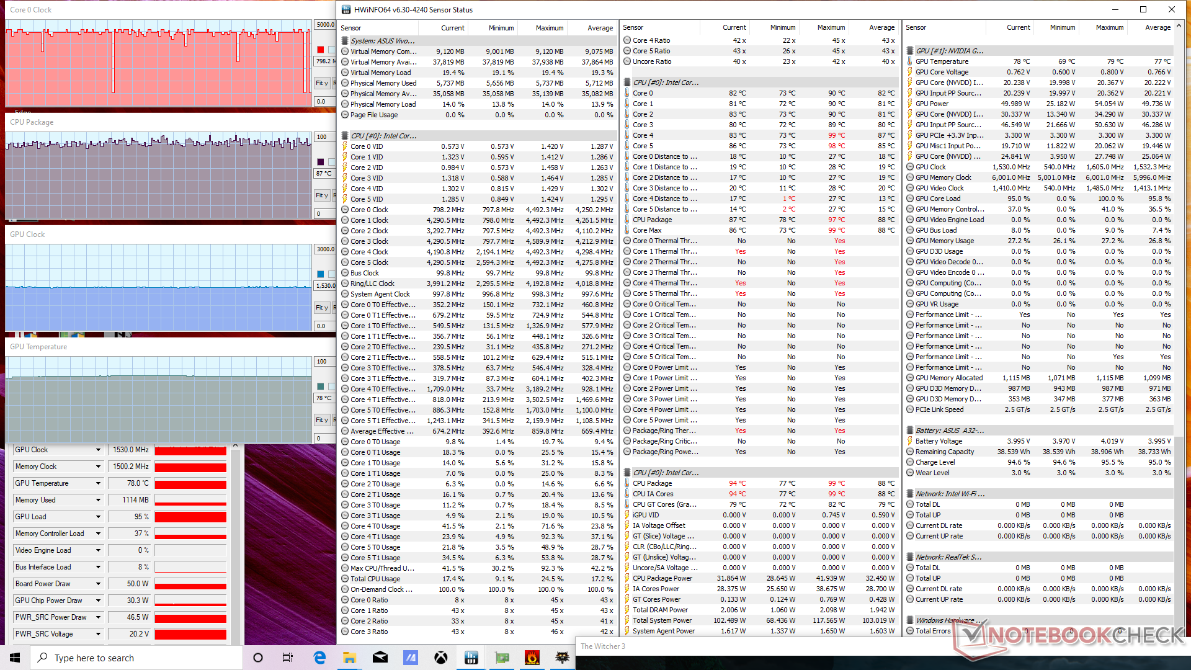The width and height of the screenshot is (1191, 670).
Task: Click the 5000.0 maximum field in Core 0 Clock graph
Action: [325, 25]
